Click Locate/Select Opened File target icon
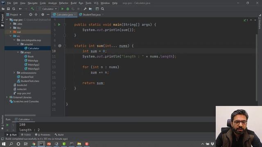This screenshot has width=262, height=147. [31, 15]
